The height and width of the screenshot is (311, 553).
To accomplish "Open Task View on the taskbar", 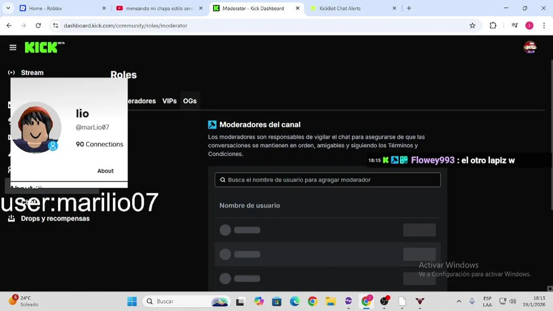I will pyautogui.click(x=240, y=301).
